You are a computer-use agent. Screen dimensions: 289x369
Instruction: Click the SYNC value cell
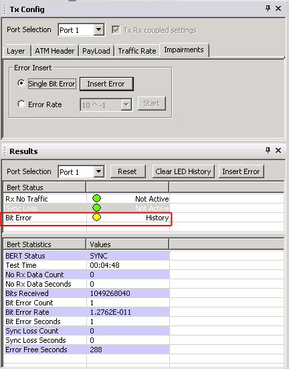(x=128, y=256)
